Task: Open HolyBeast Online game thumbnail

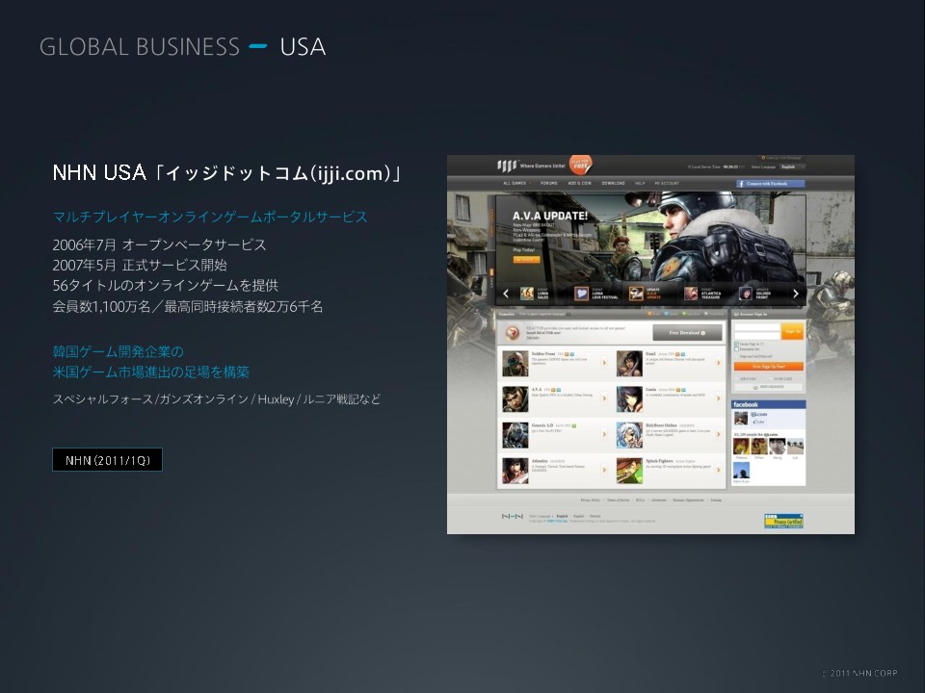Action: point(629,435)
